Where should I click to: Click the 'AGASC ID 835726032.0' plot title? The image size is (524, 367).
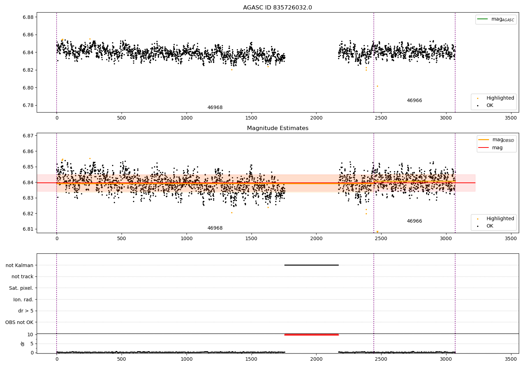tap(277, 8)
